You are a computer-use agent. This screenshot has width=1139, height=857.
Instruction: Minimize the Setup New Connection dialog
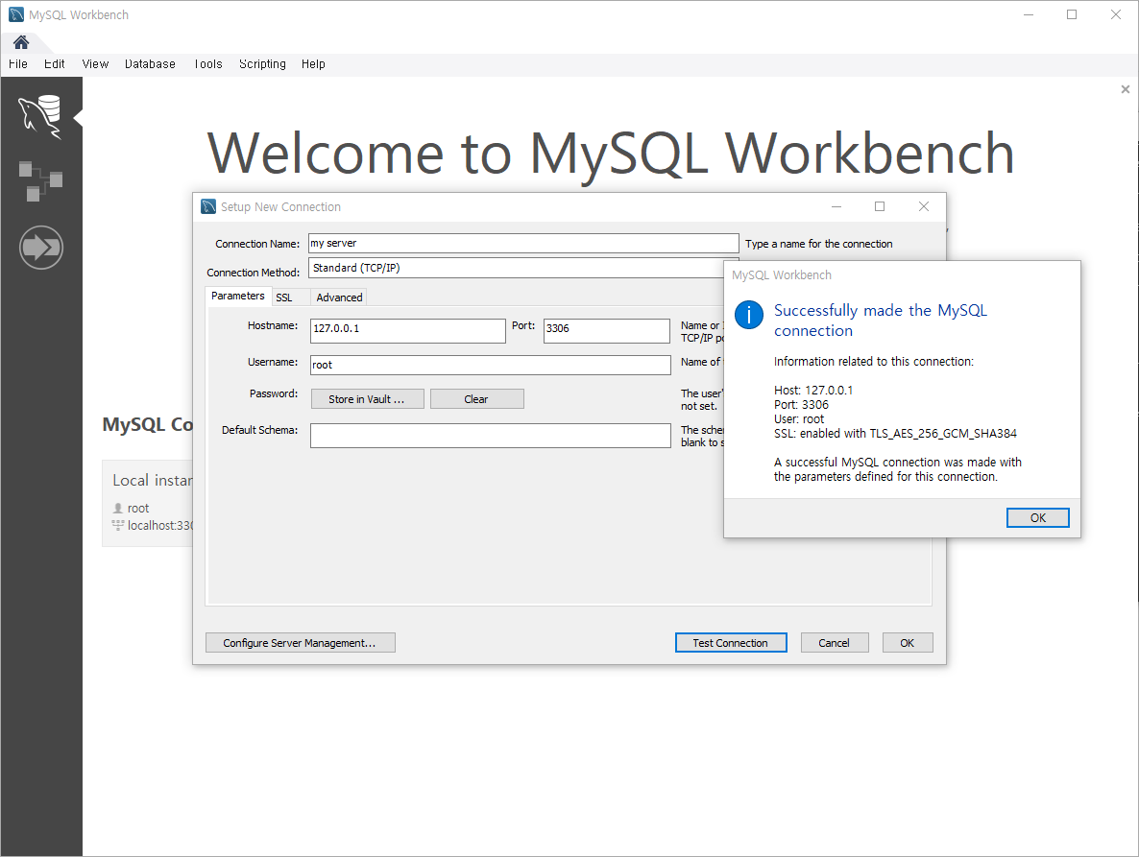click(836, 206)
